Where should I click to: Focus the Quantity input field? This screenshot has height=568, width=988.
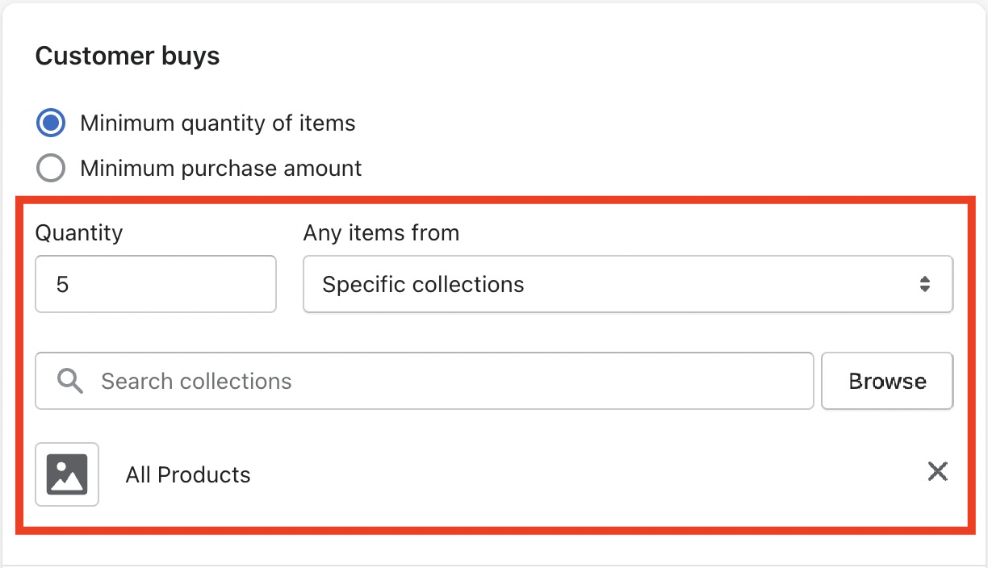[156, 284]
